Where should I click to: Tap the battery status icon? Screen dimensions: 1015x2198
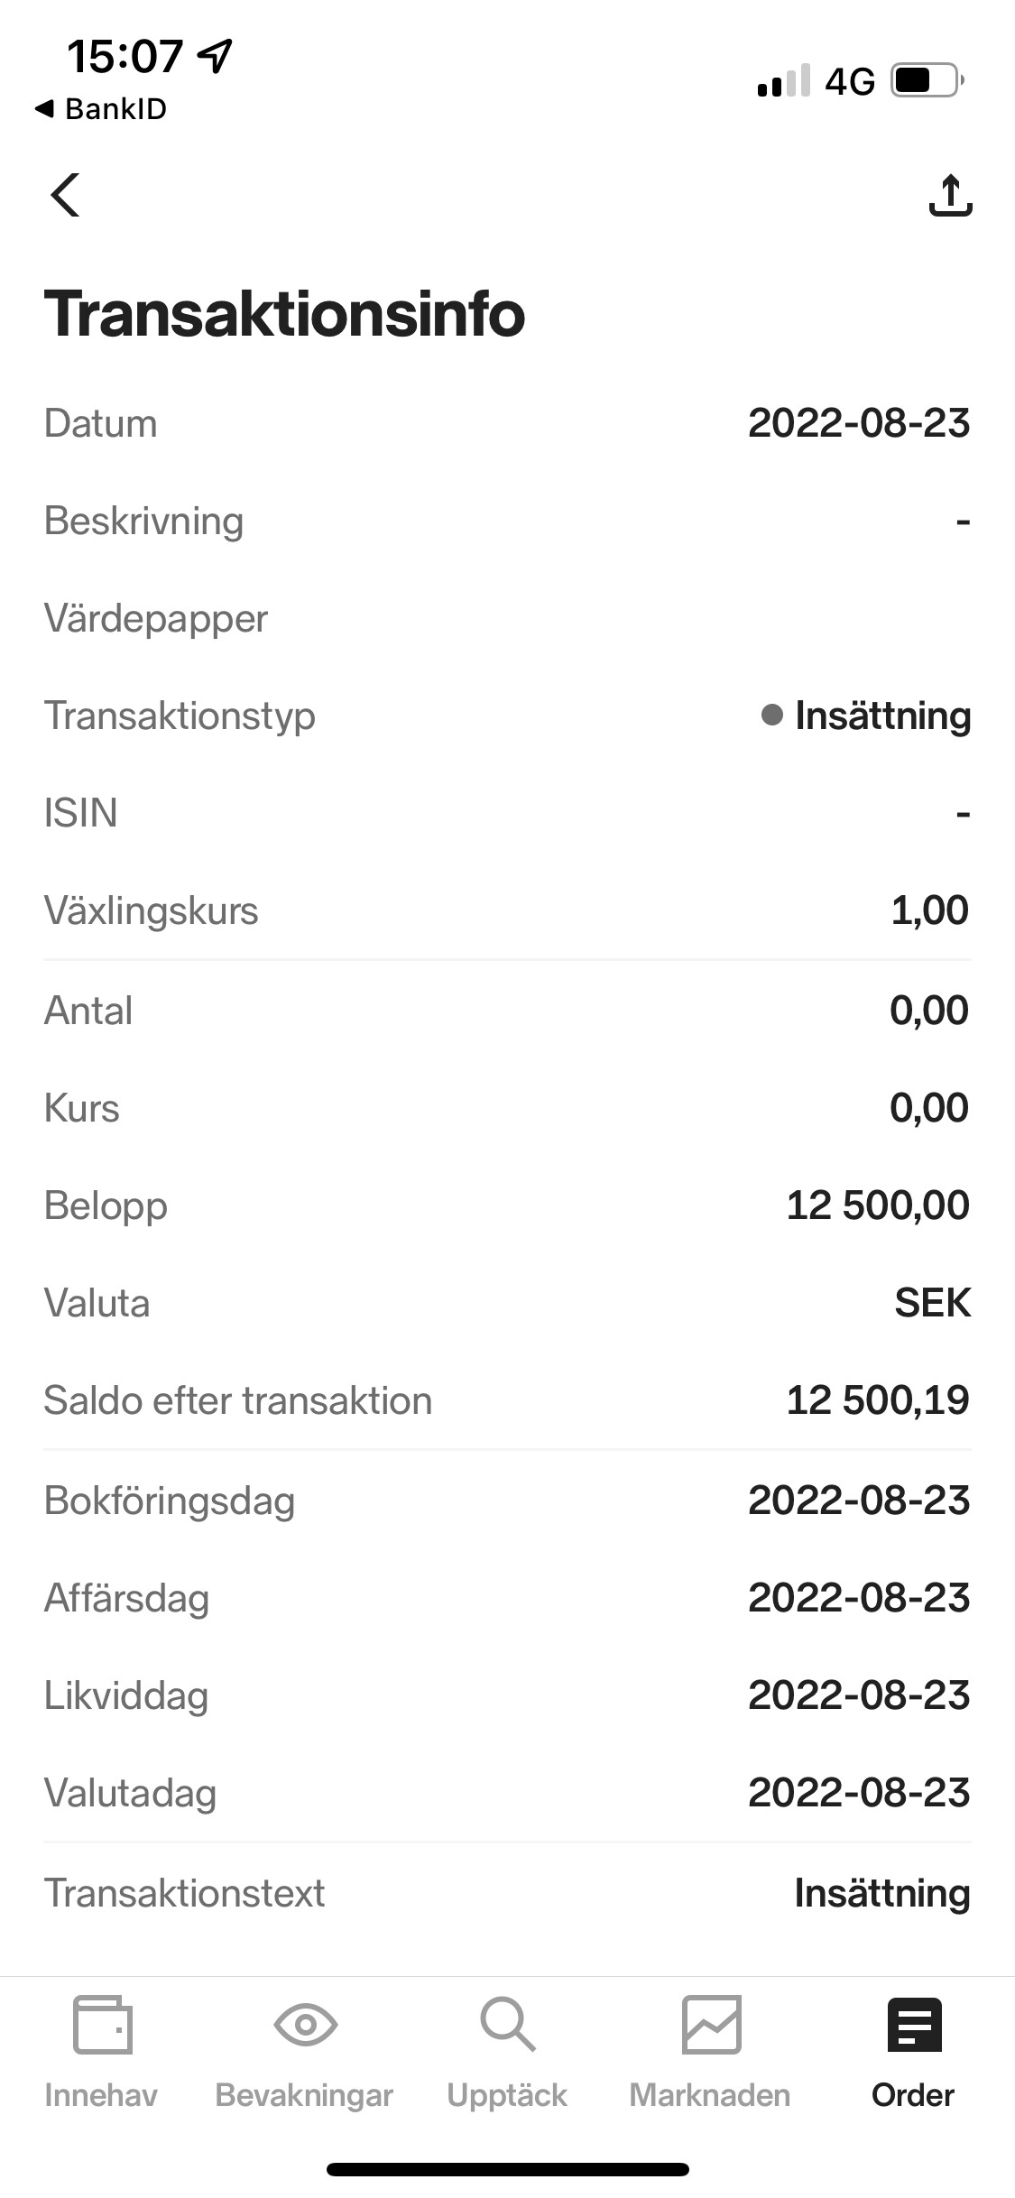click(927, 81)
